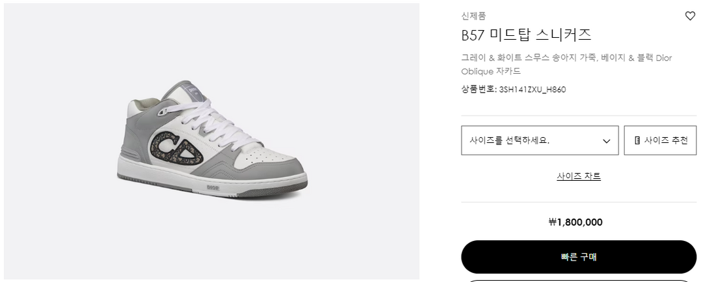
Task: Expand the size dropdown chevron arrow
Action: [606, 140]
